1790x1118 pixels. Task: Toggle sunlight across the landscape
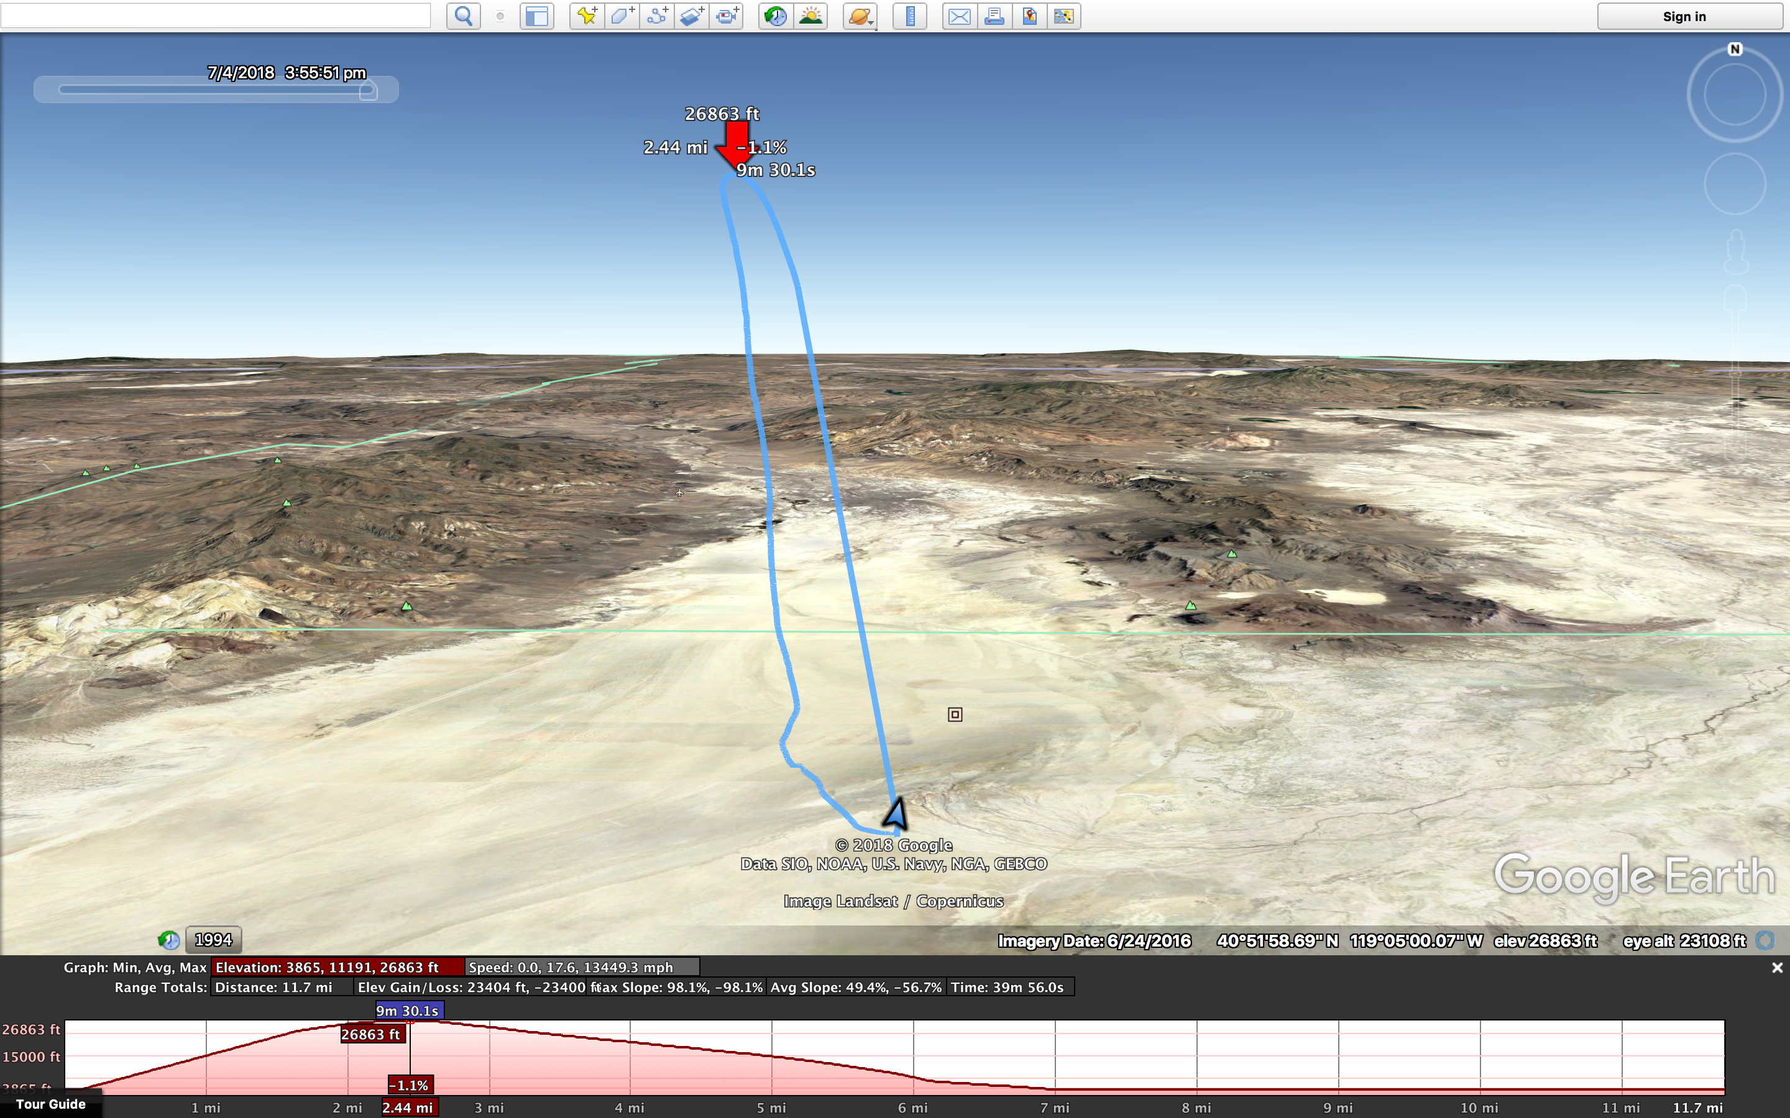tap(810, 16)
